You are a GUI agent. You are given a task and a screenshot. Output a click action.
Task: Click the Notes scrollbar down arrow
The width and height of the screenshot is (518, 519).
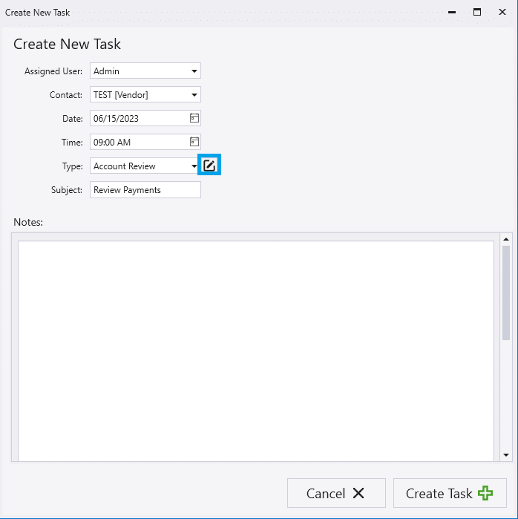coord(506,454)
